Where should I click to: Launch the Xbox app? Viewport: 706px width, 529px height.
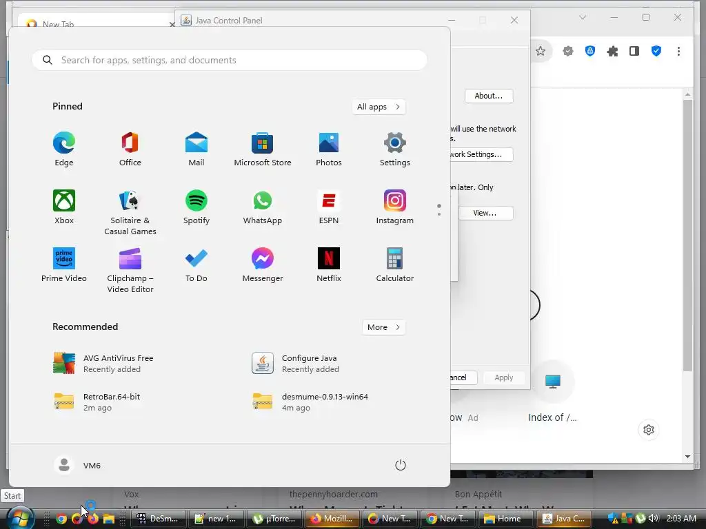click(64, 207)
